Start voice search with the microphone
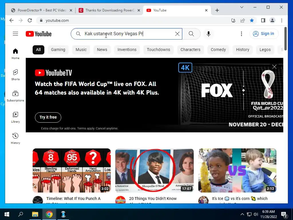The height and width of the screenshot is (220, 293). [209, 34]
